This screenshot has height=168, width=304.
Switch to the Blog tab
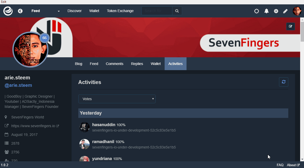coord(79,64)
